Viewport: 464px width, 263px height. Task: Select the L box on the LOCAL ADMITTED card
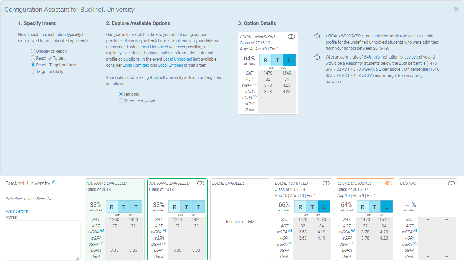tap(324, 207)
